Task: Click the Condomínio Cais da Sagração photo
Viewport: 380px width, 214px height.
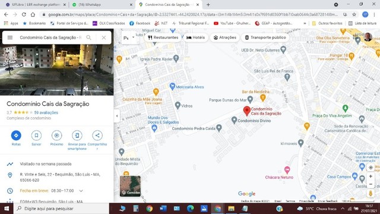Action: click(x=57, y=70)
